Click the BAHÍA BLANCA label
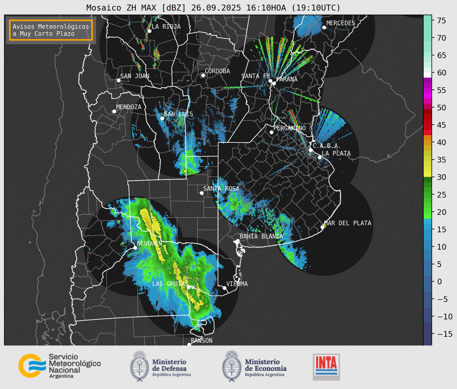The image size is (457, 389). (x=261, y=236)
